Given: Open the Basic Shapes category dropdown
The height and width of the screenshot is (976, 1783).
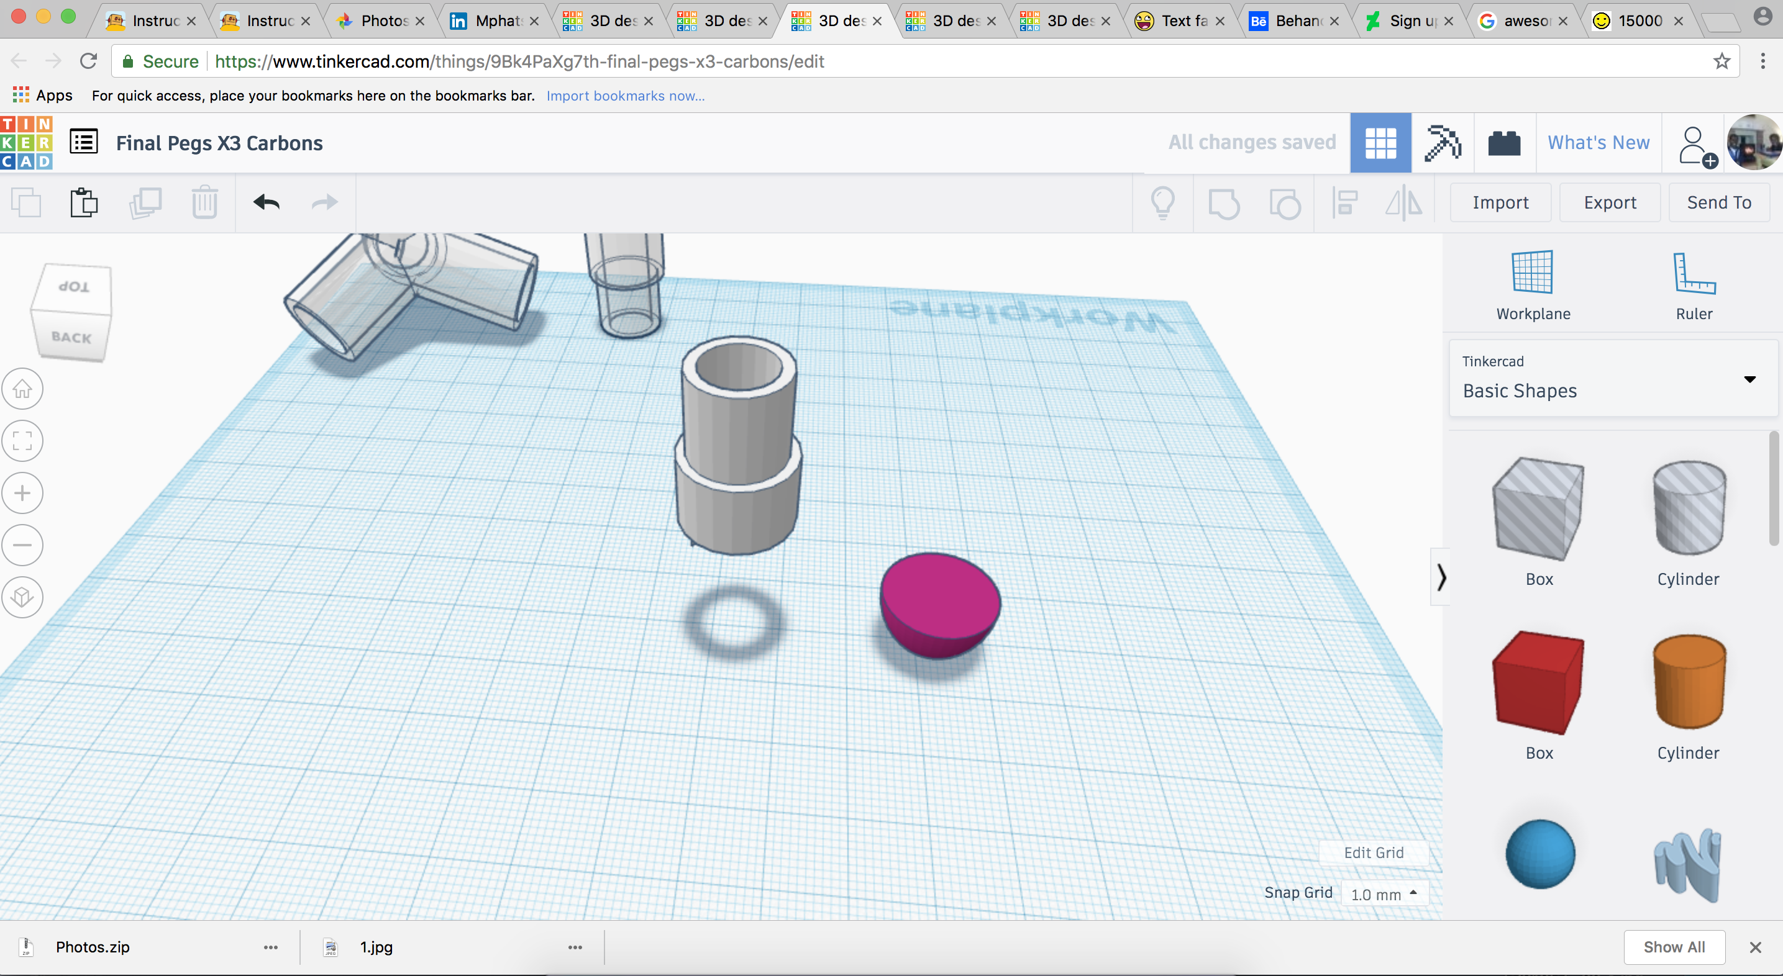Looking at the screenshot, I should [x=1612, y=378].
